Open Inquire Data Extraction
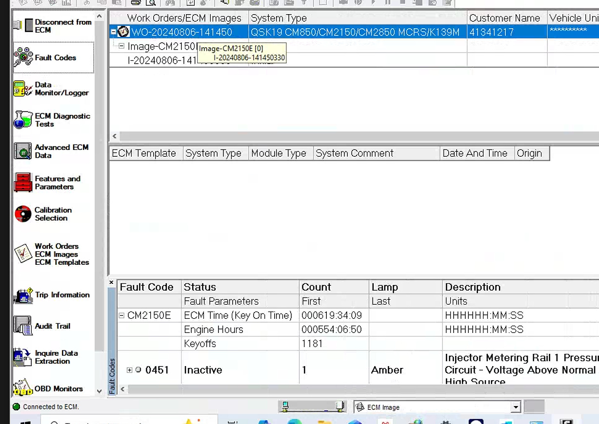Viewport: 599px width, 424px height. tap(23, 357)
